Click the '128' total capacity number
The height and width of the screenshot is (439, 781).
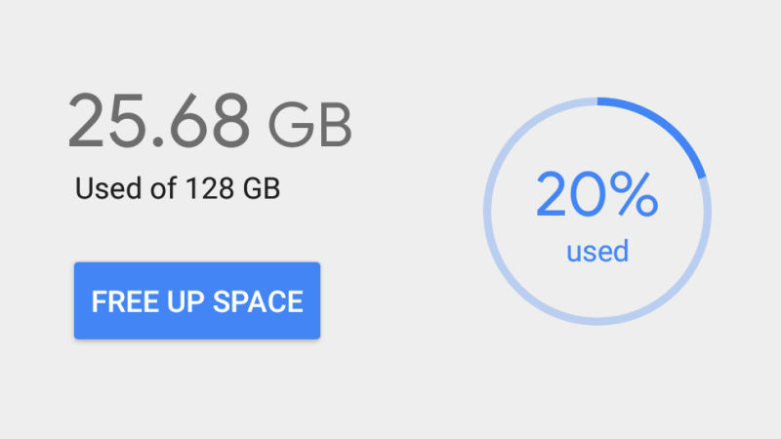coord(210,188)
